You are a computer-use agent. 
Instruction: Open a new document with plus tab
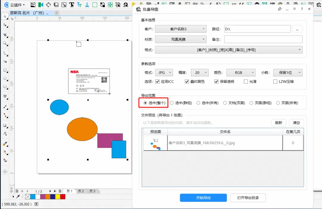click(x=56, y=13)
